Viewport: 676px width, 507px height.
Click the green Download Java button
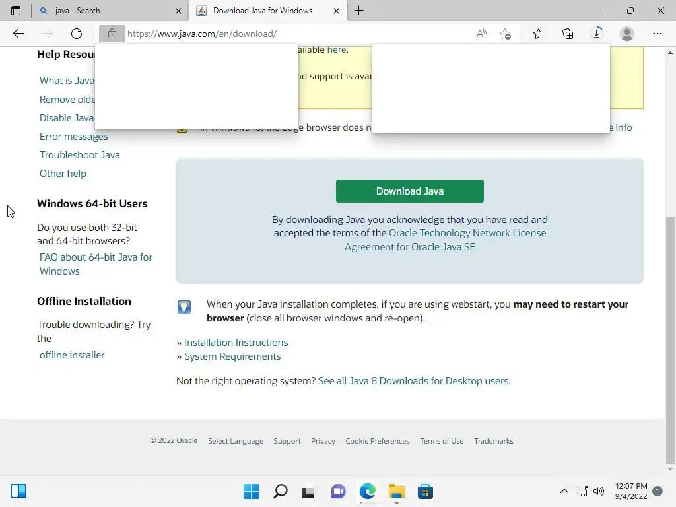click(x=409, y=191)
